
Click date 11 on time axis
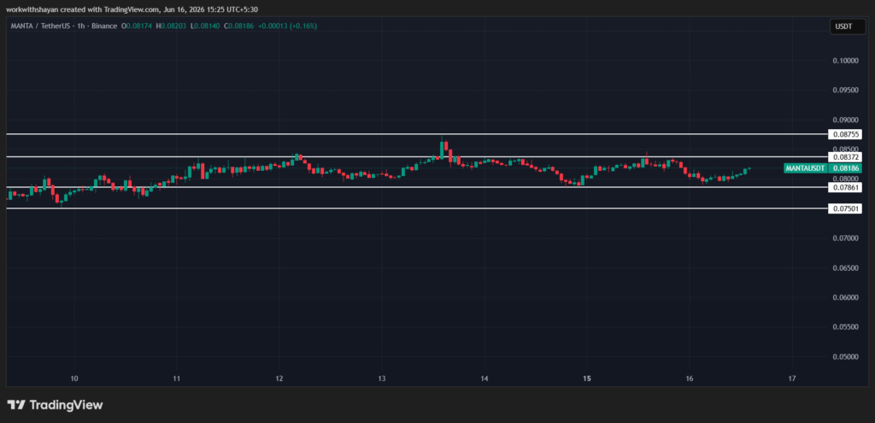pos(176,379)
